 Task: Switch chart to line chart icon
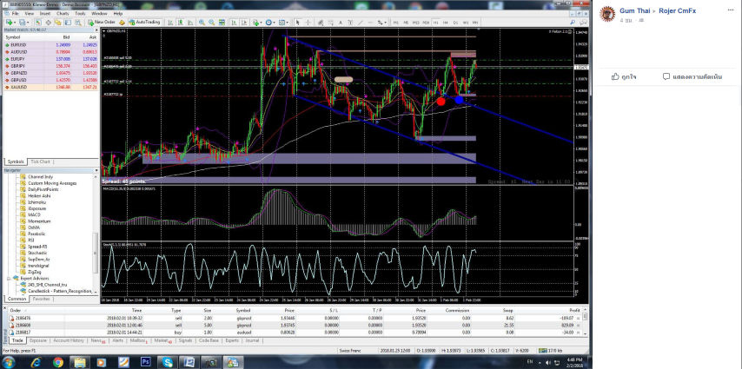click(190, 22)
